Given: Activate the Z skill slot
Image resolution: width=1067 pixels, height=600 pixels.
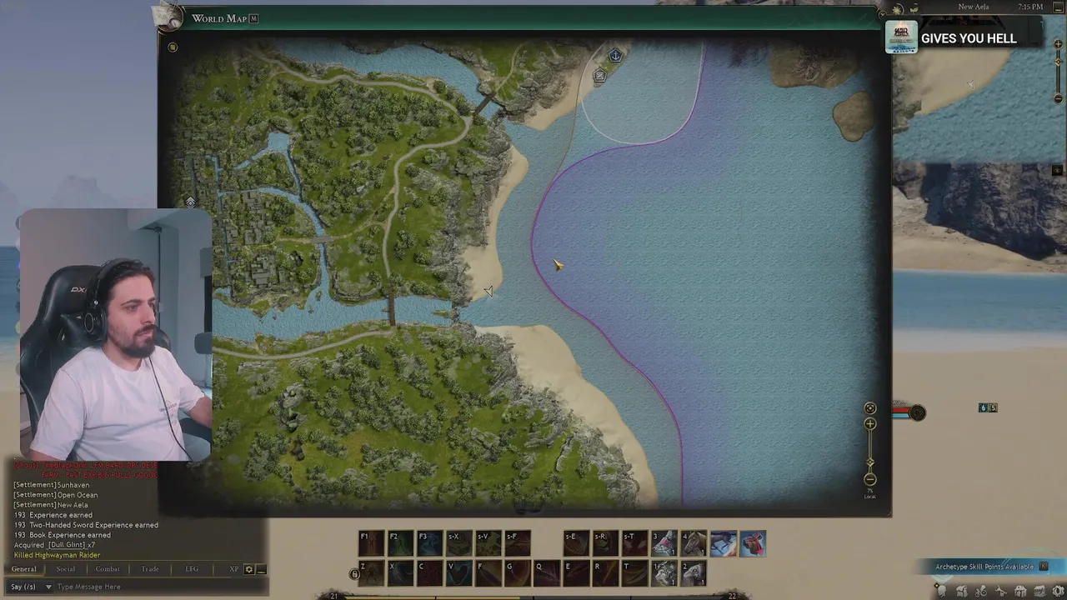Looking at the screenshot, I should (x=372, y=572).
